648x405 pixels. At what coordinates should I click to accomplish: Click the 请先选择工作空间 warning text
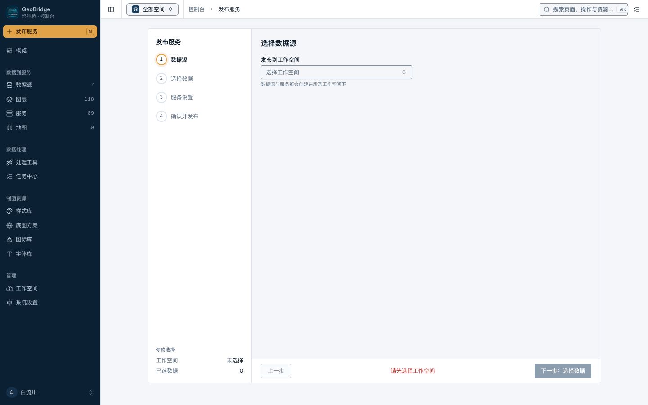coord(413,371)
